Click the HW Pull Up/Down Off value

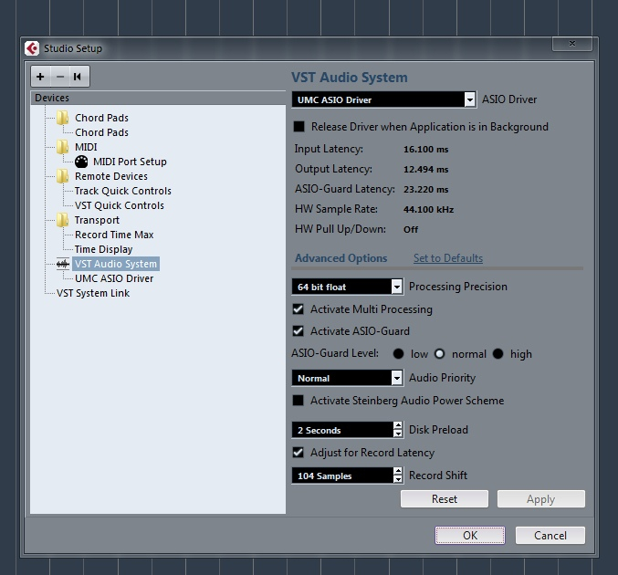[x=411, y=229]
